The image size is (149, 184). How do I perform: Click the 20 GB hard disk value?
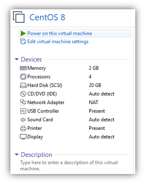[x=95, y=86]
